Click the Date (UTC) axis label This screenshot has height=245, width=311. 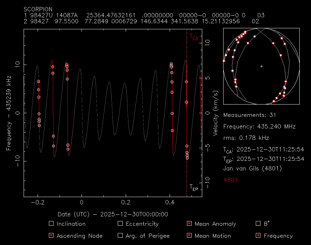coord(112,214)
